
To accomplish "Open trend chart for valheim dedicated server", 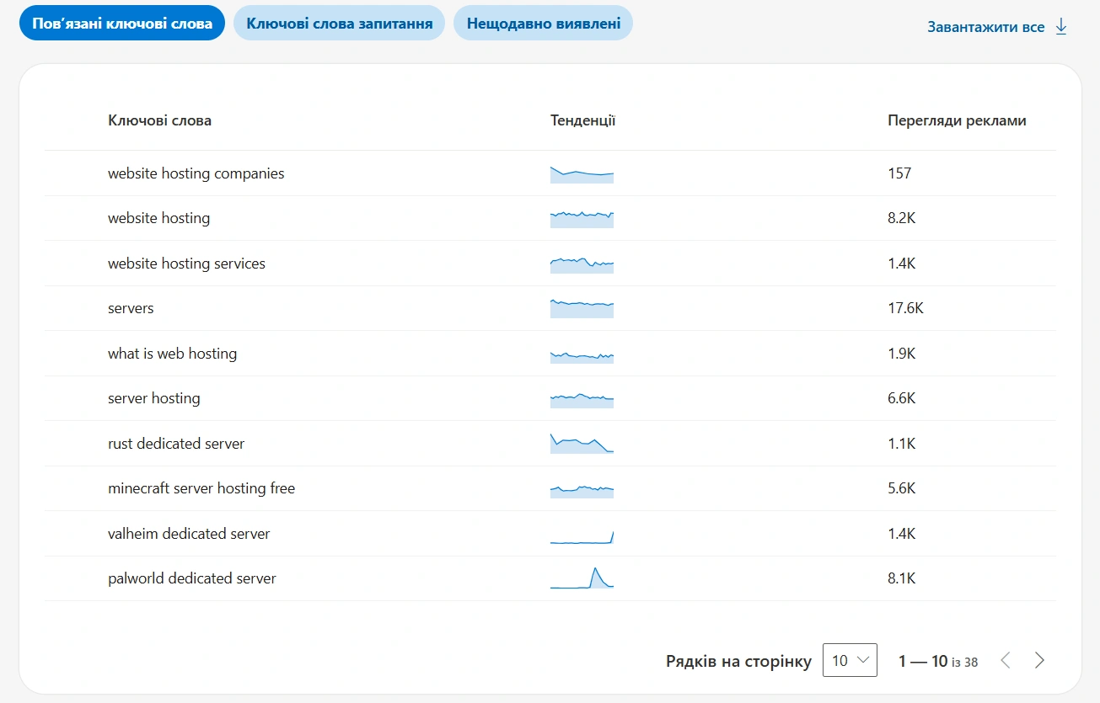I will (582, 537).
